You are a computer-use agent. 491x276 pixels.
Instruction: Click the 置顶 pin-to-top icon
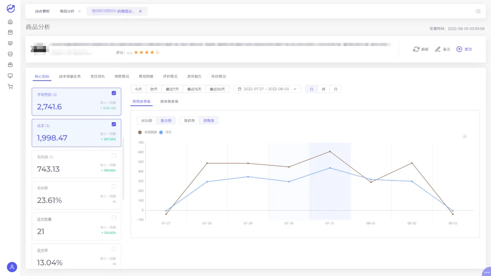tap(459, 49)
